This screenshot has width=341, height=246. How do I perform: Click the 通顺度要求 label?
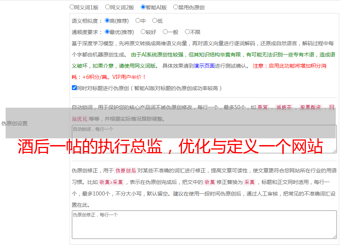point(87,32)
